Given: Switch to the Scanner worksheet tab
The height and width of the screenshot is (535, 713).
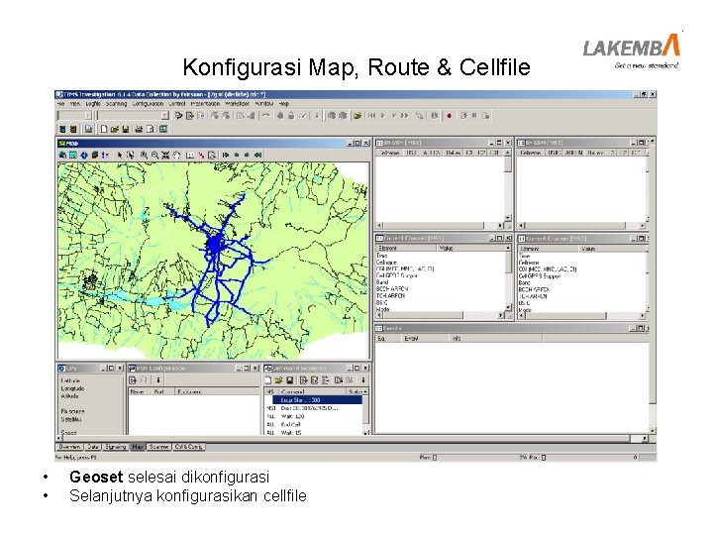Looking at the screenshot, I should point(158,447).
